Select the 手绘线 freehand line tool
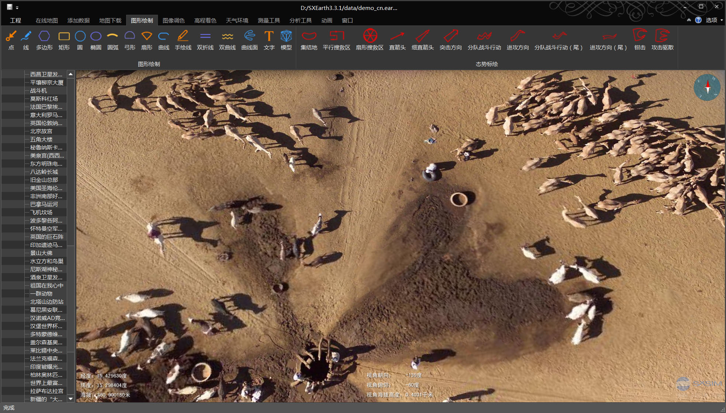Viewport: 726px width, 413px height. point(183,40)
